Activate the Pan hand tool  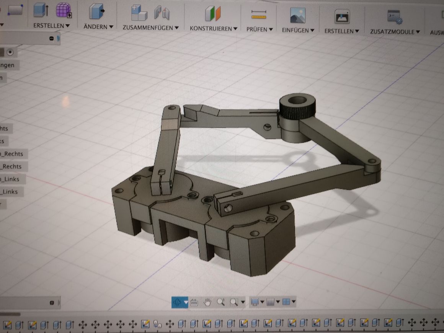click(207, 302)
